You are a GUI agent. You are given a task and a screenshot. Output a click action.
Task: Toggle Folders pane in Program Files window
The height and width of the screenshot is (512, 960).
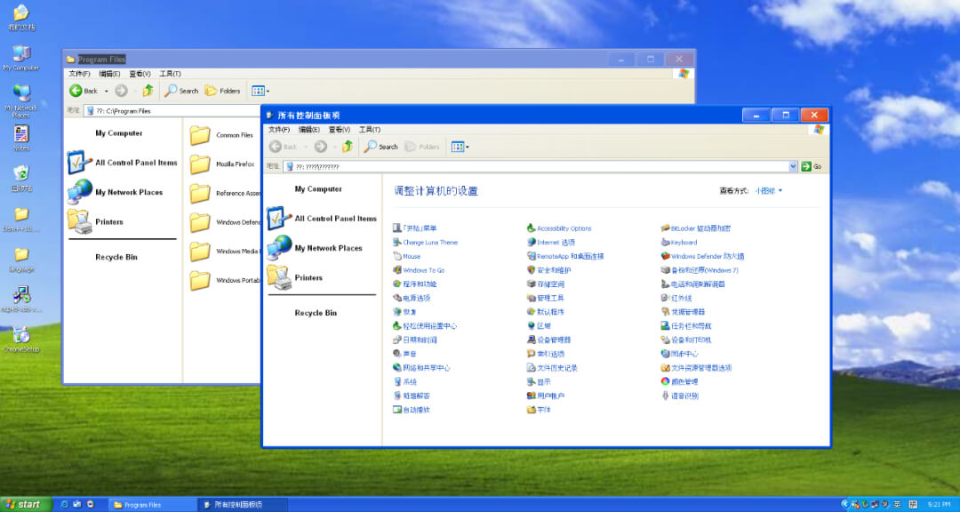pos(223,91)
